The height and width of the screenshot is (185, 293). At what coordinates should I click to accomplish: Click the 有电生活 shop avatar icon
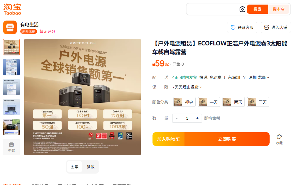pyautogui.click(x=10, y=27)
